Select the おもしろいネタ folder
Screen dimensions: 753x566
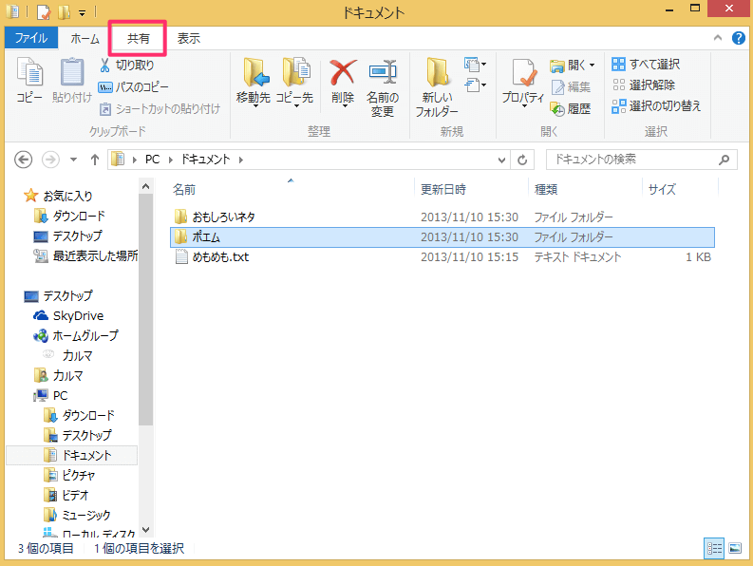pyautogui.click(x=442, y=217)
